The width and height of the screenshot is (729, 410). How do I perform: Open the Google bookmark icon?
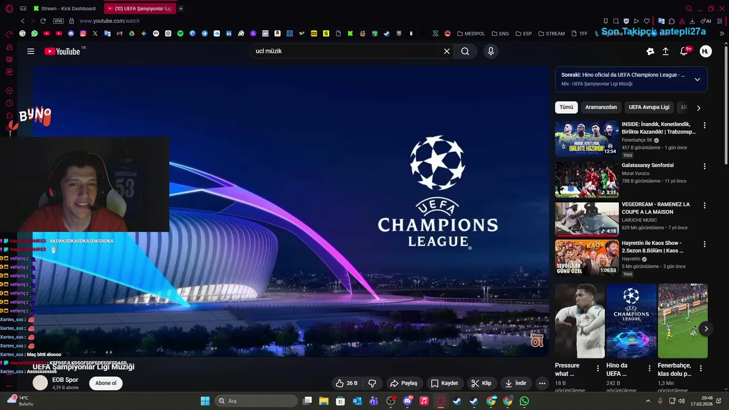tap(22, 34)
